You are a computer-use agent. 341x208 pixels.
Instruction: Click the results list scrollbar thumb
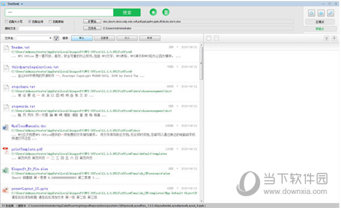pyautogui.click(x=201, y=63)
